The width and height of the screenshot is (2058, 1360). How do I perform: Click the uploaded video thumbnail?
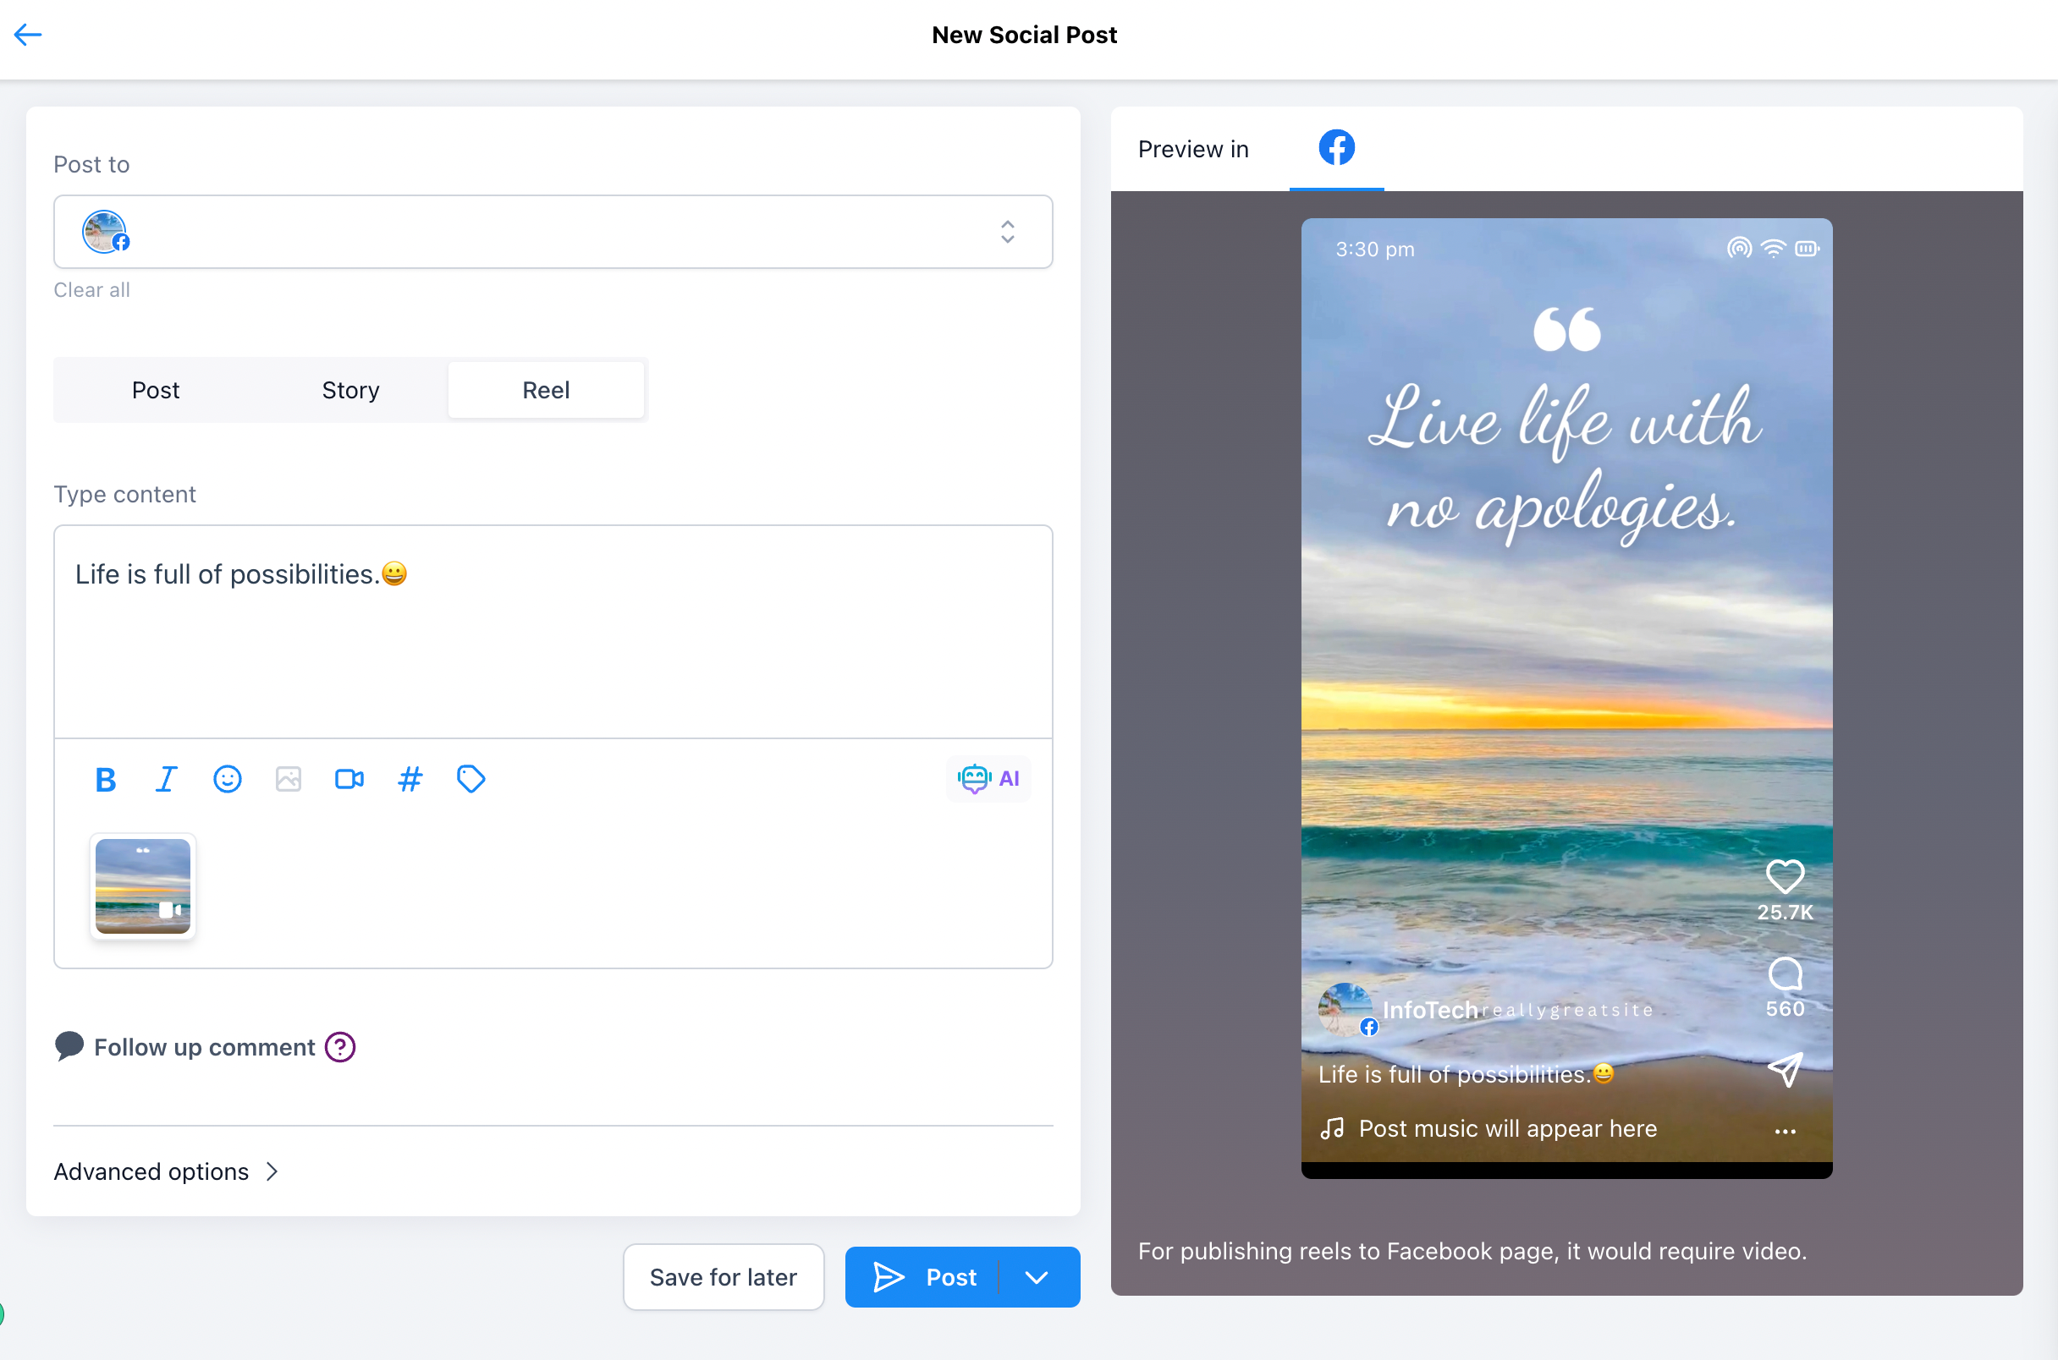(x=143, y=886)
